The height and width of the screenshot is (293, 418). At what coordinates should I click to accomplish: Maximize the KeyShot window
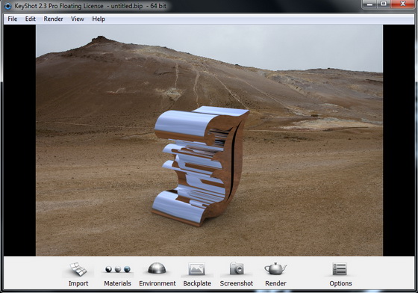click(384, 4)
